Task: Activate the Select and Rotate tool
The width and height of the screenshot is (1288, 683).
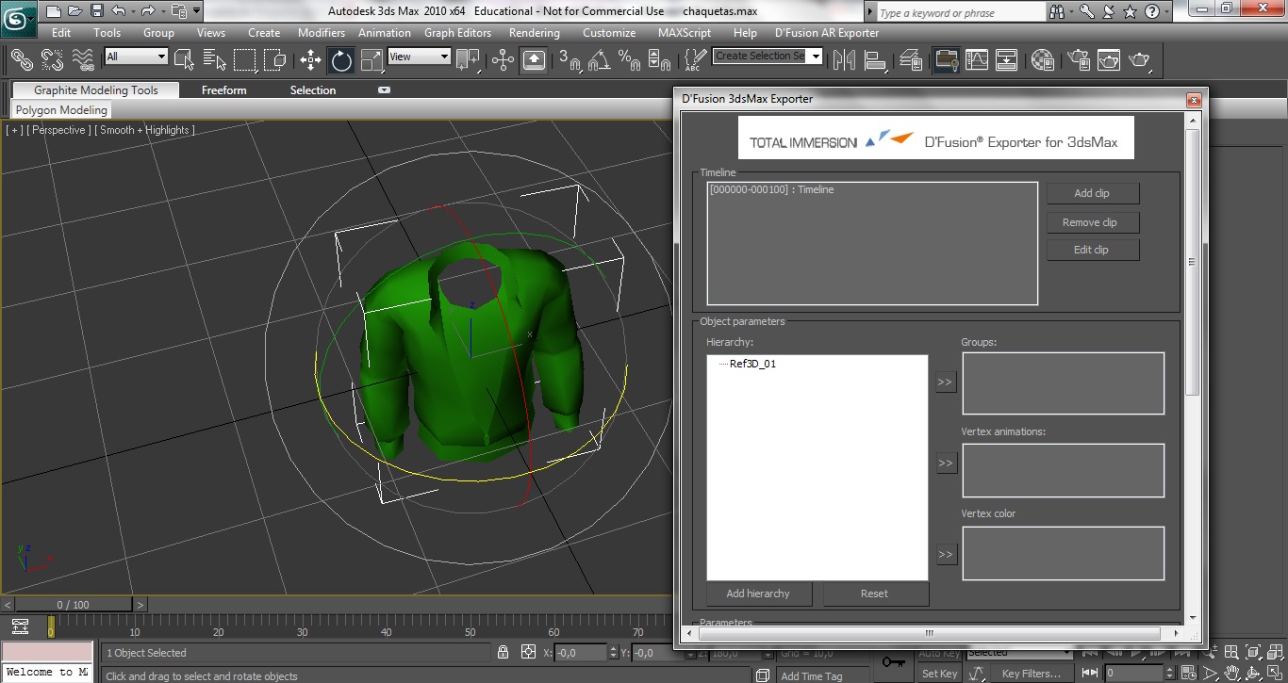Action: click(x=341, y=60)
